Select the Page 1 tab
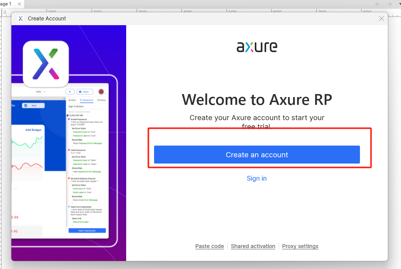The image size is (401, 269). (x=6, y=4)
